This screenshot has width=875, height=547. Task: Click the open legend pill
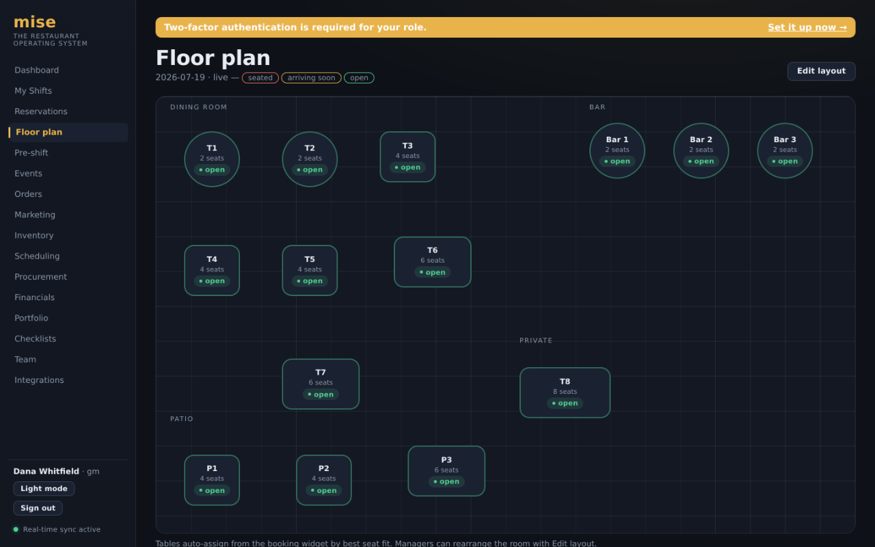point(359,78)
